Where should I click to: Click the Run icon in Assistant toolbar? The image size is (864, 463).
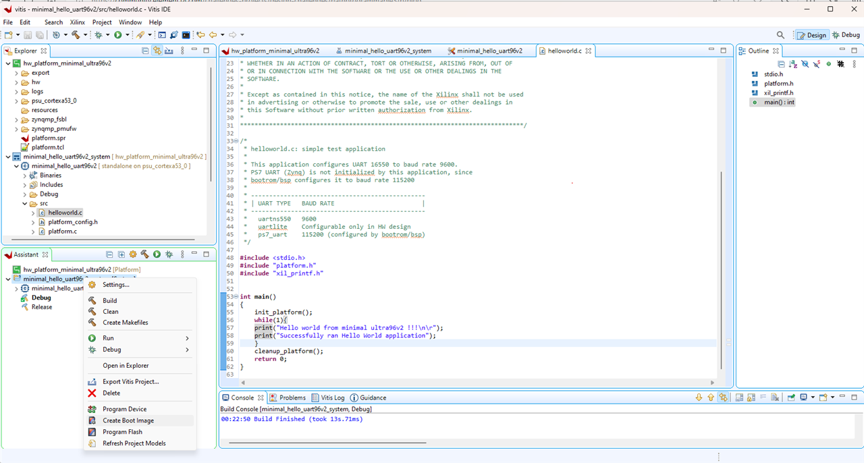click(157, 254)
